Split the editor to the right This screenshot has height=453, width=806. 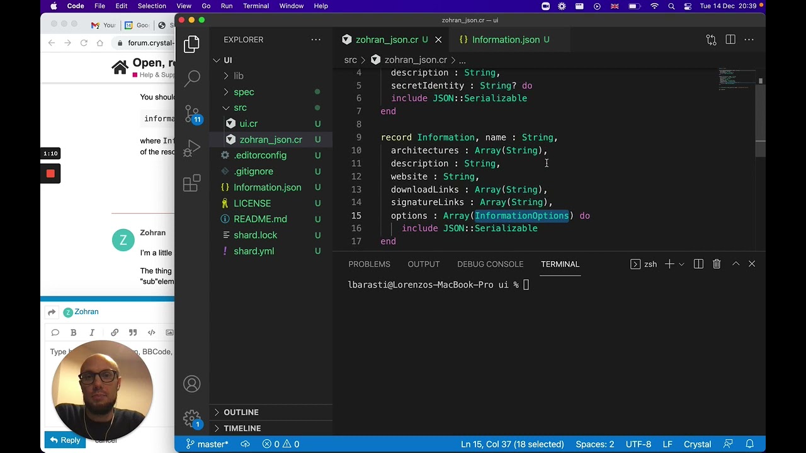[x=730, y=40]
